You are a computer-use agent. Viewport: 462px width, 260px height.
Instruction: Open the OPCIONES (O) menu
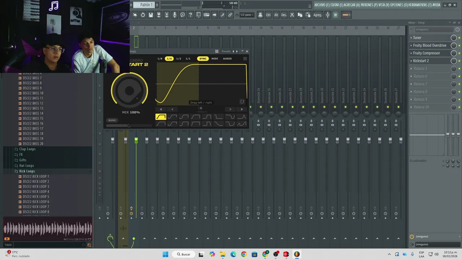399,5
